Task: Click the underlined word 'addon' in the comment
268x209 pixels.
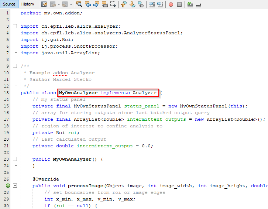Action: click(61, 73)
